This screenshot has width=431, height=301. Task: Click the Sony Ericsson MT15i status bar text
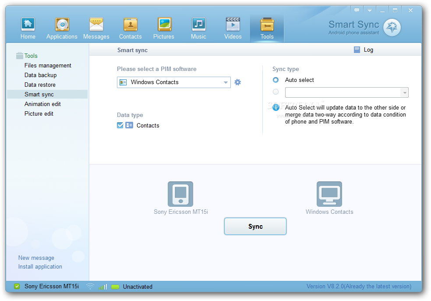[x=52, y=287]
